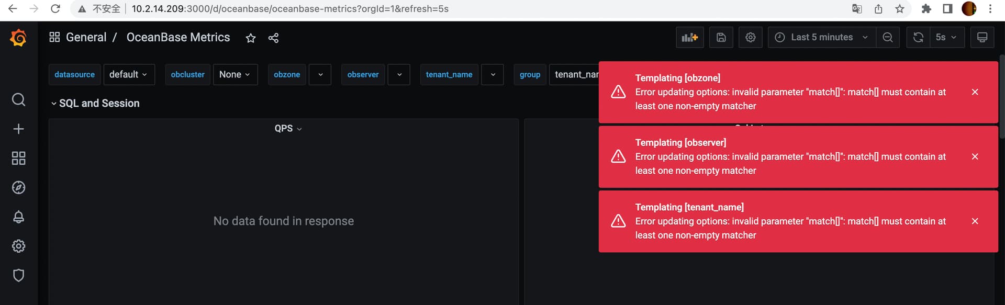Image resolution: width=1005 pixels, height=305 pixels.
Task: Dismiss the Templating [observer] error alert
Action: coord(975,156)
